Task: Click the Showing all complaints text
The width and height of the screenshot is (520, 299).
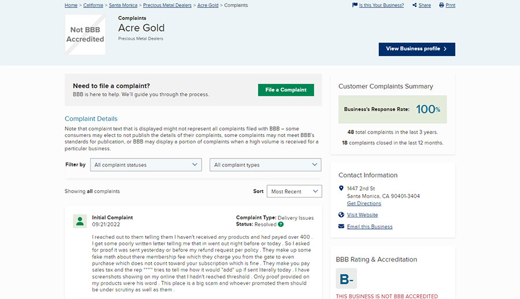Action: point(92,191)
